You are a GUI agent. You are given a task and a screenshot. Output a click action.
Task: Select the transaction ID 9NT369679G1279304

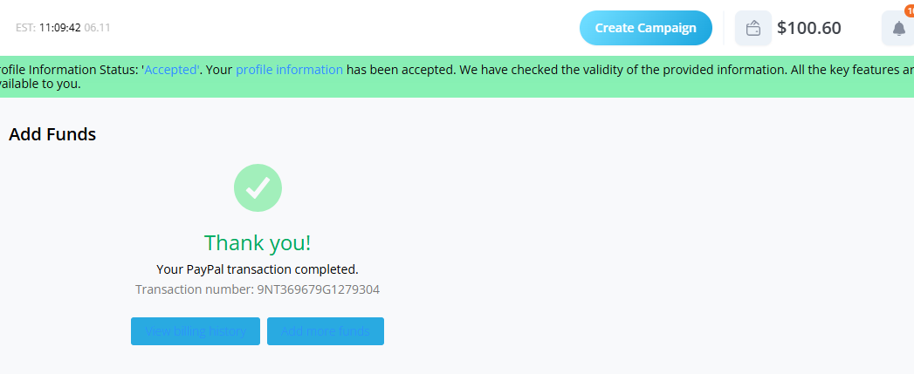[x=319, y=289]
